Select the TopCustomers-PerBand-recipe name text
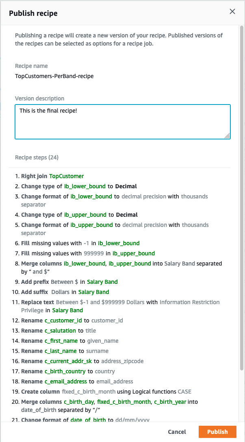The height and width of the screenshot is (442, 245). pyautogui.click(x=54, y=76)
